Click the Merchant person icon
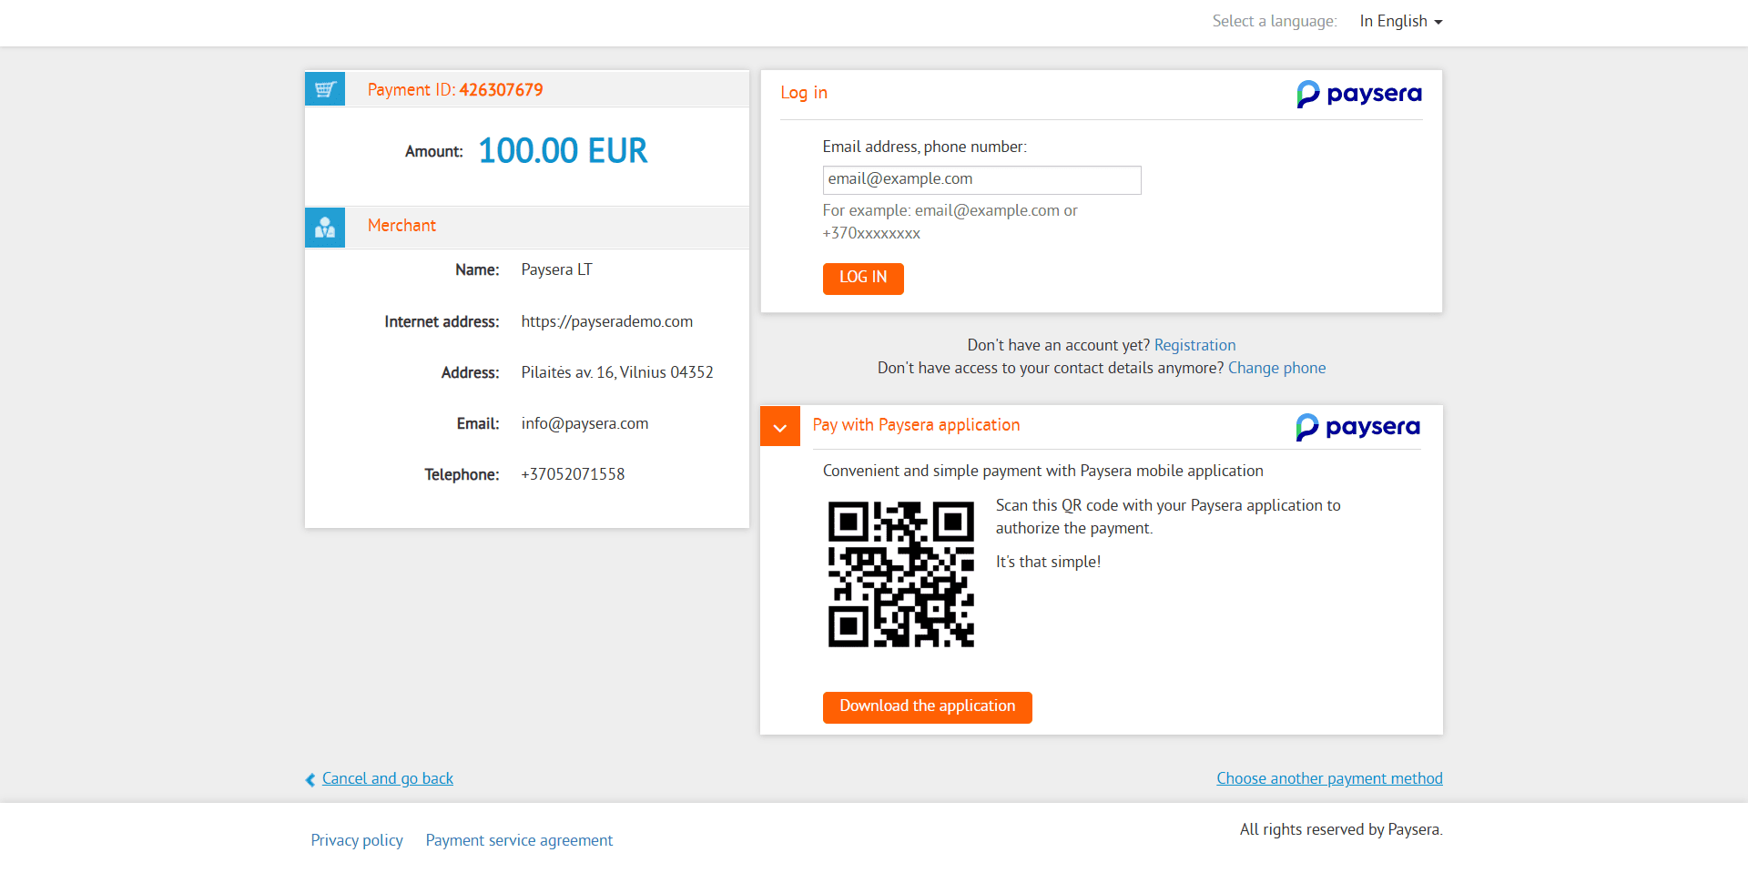Viewport: 1748px width, 883px height. coord(325,228)
